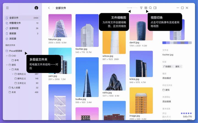Click the yarn.jpg file name
Image resolution: width=198 pixels, height=123 pixels.
pyautogui.click(x=53, y=76)
